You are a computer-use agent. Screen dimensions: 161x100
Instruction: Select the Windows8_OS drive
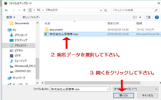point(22,66)
